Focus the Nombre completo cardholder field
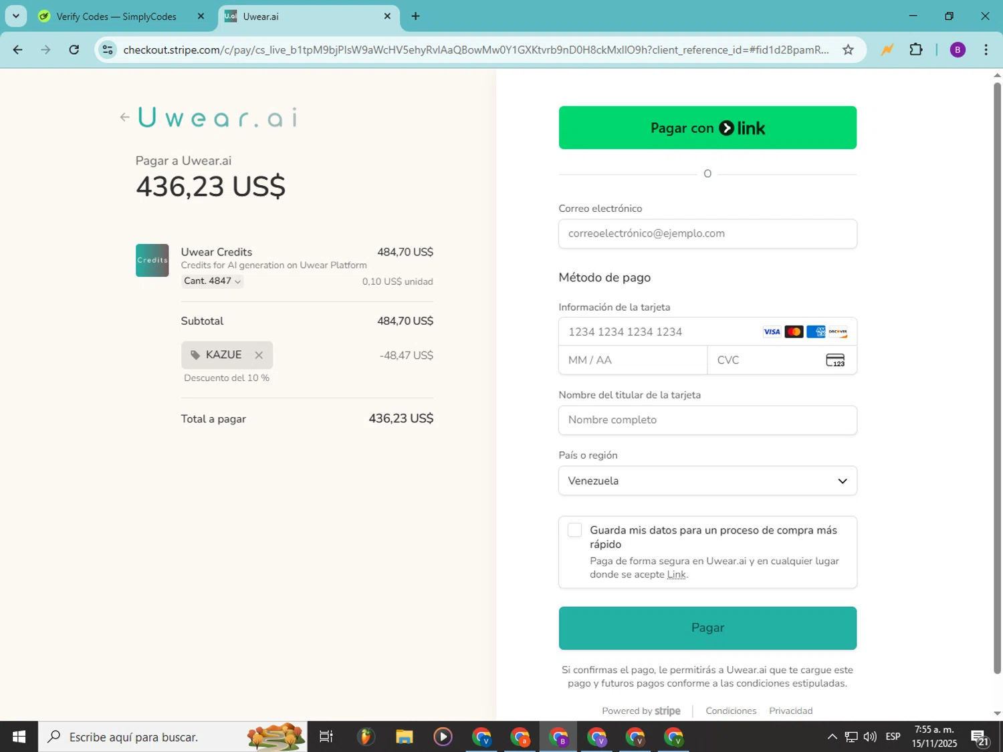 tap(707, 420)
